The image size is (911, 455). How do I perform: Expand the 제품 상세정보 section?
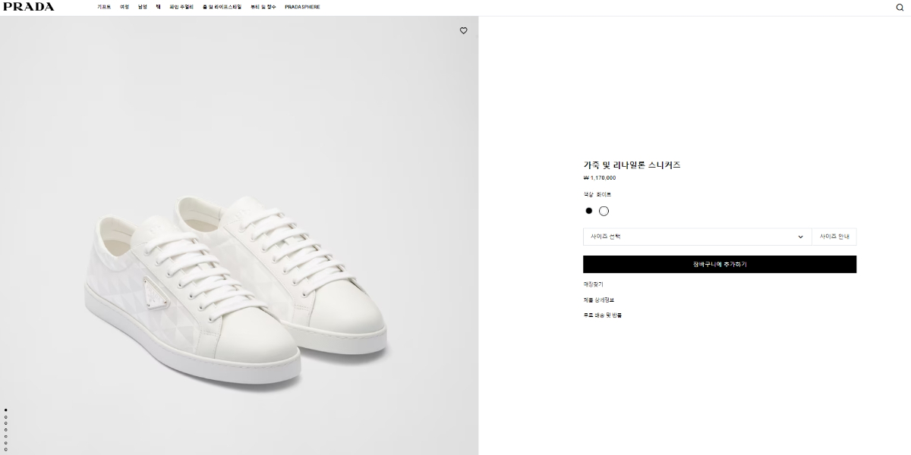coord(599,300)
